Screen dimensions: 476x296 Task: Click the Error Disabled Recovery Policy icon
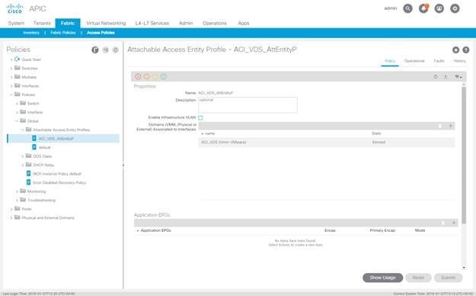click(28, 182)
